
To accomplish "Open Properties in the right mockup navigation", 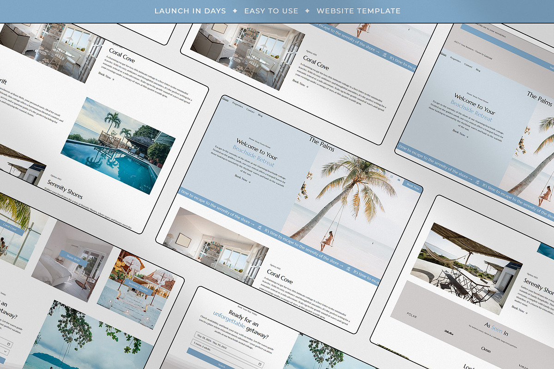I will [x=455, y=60].
